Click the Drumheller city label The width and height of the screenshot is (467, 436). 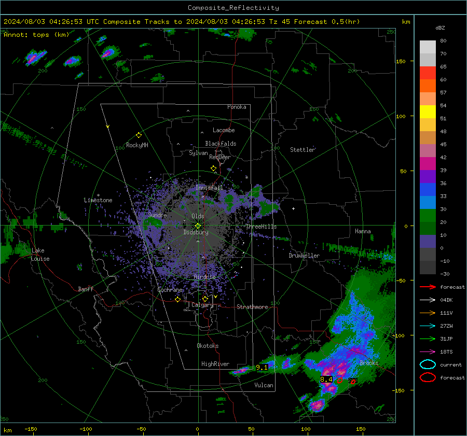pos(304,256)
